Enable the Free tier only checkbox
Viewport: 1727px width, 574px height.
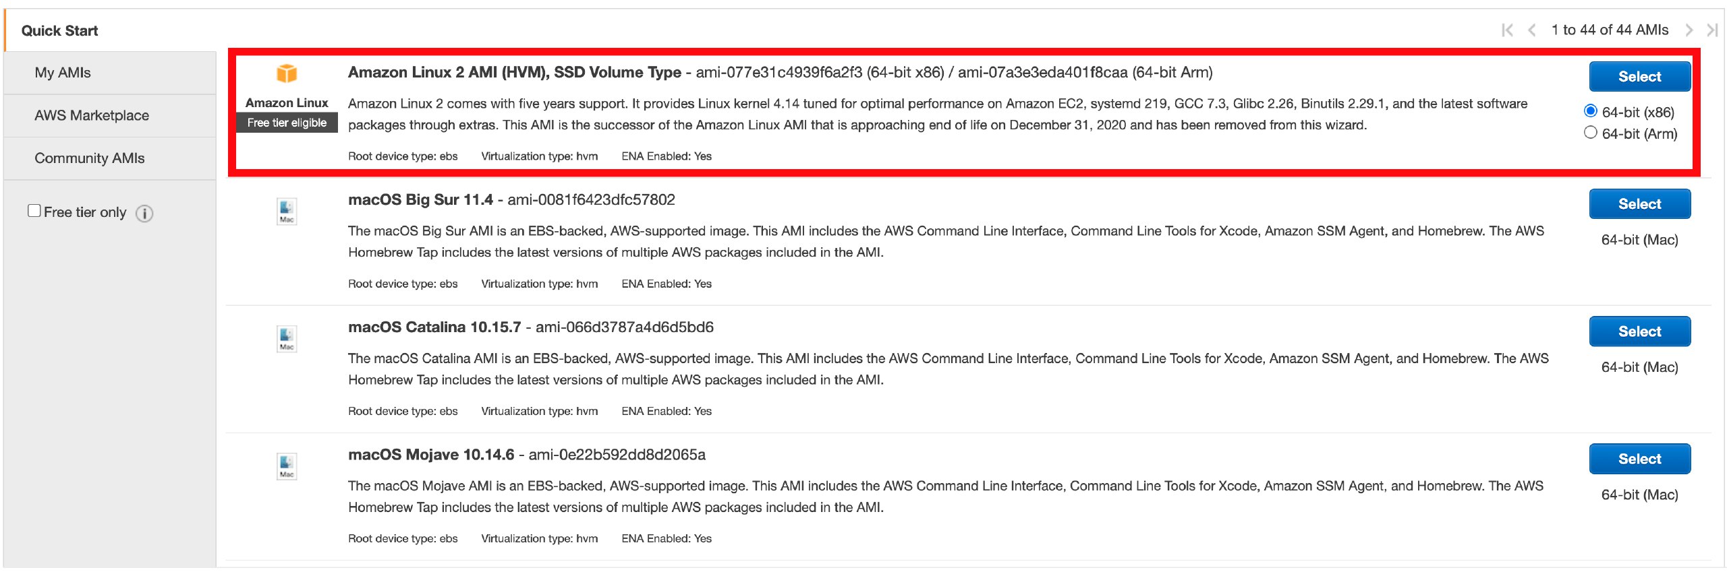[x=34, y=211]
